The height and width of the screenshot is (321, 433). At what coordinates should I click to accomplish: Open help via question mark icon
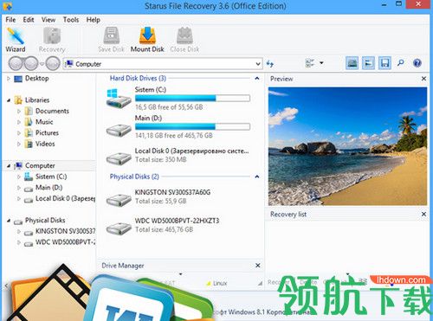417,63
